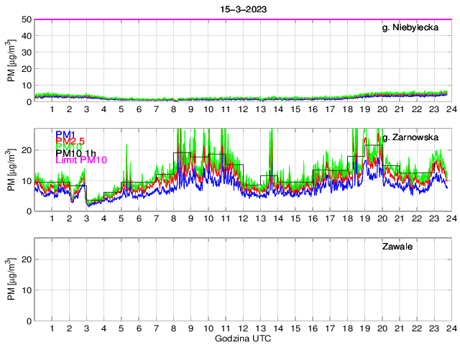The height and width of the screenshot is (345, 460).
Task: Click the 30 tick on the Niebylecka y-axis
Action: (26, 52)
